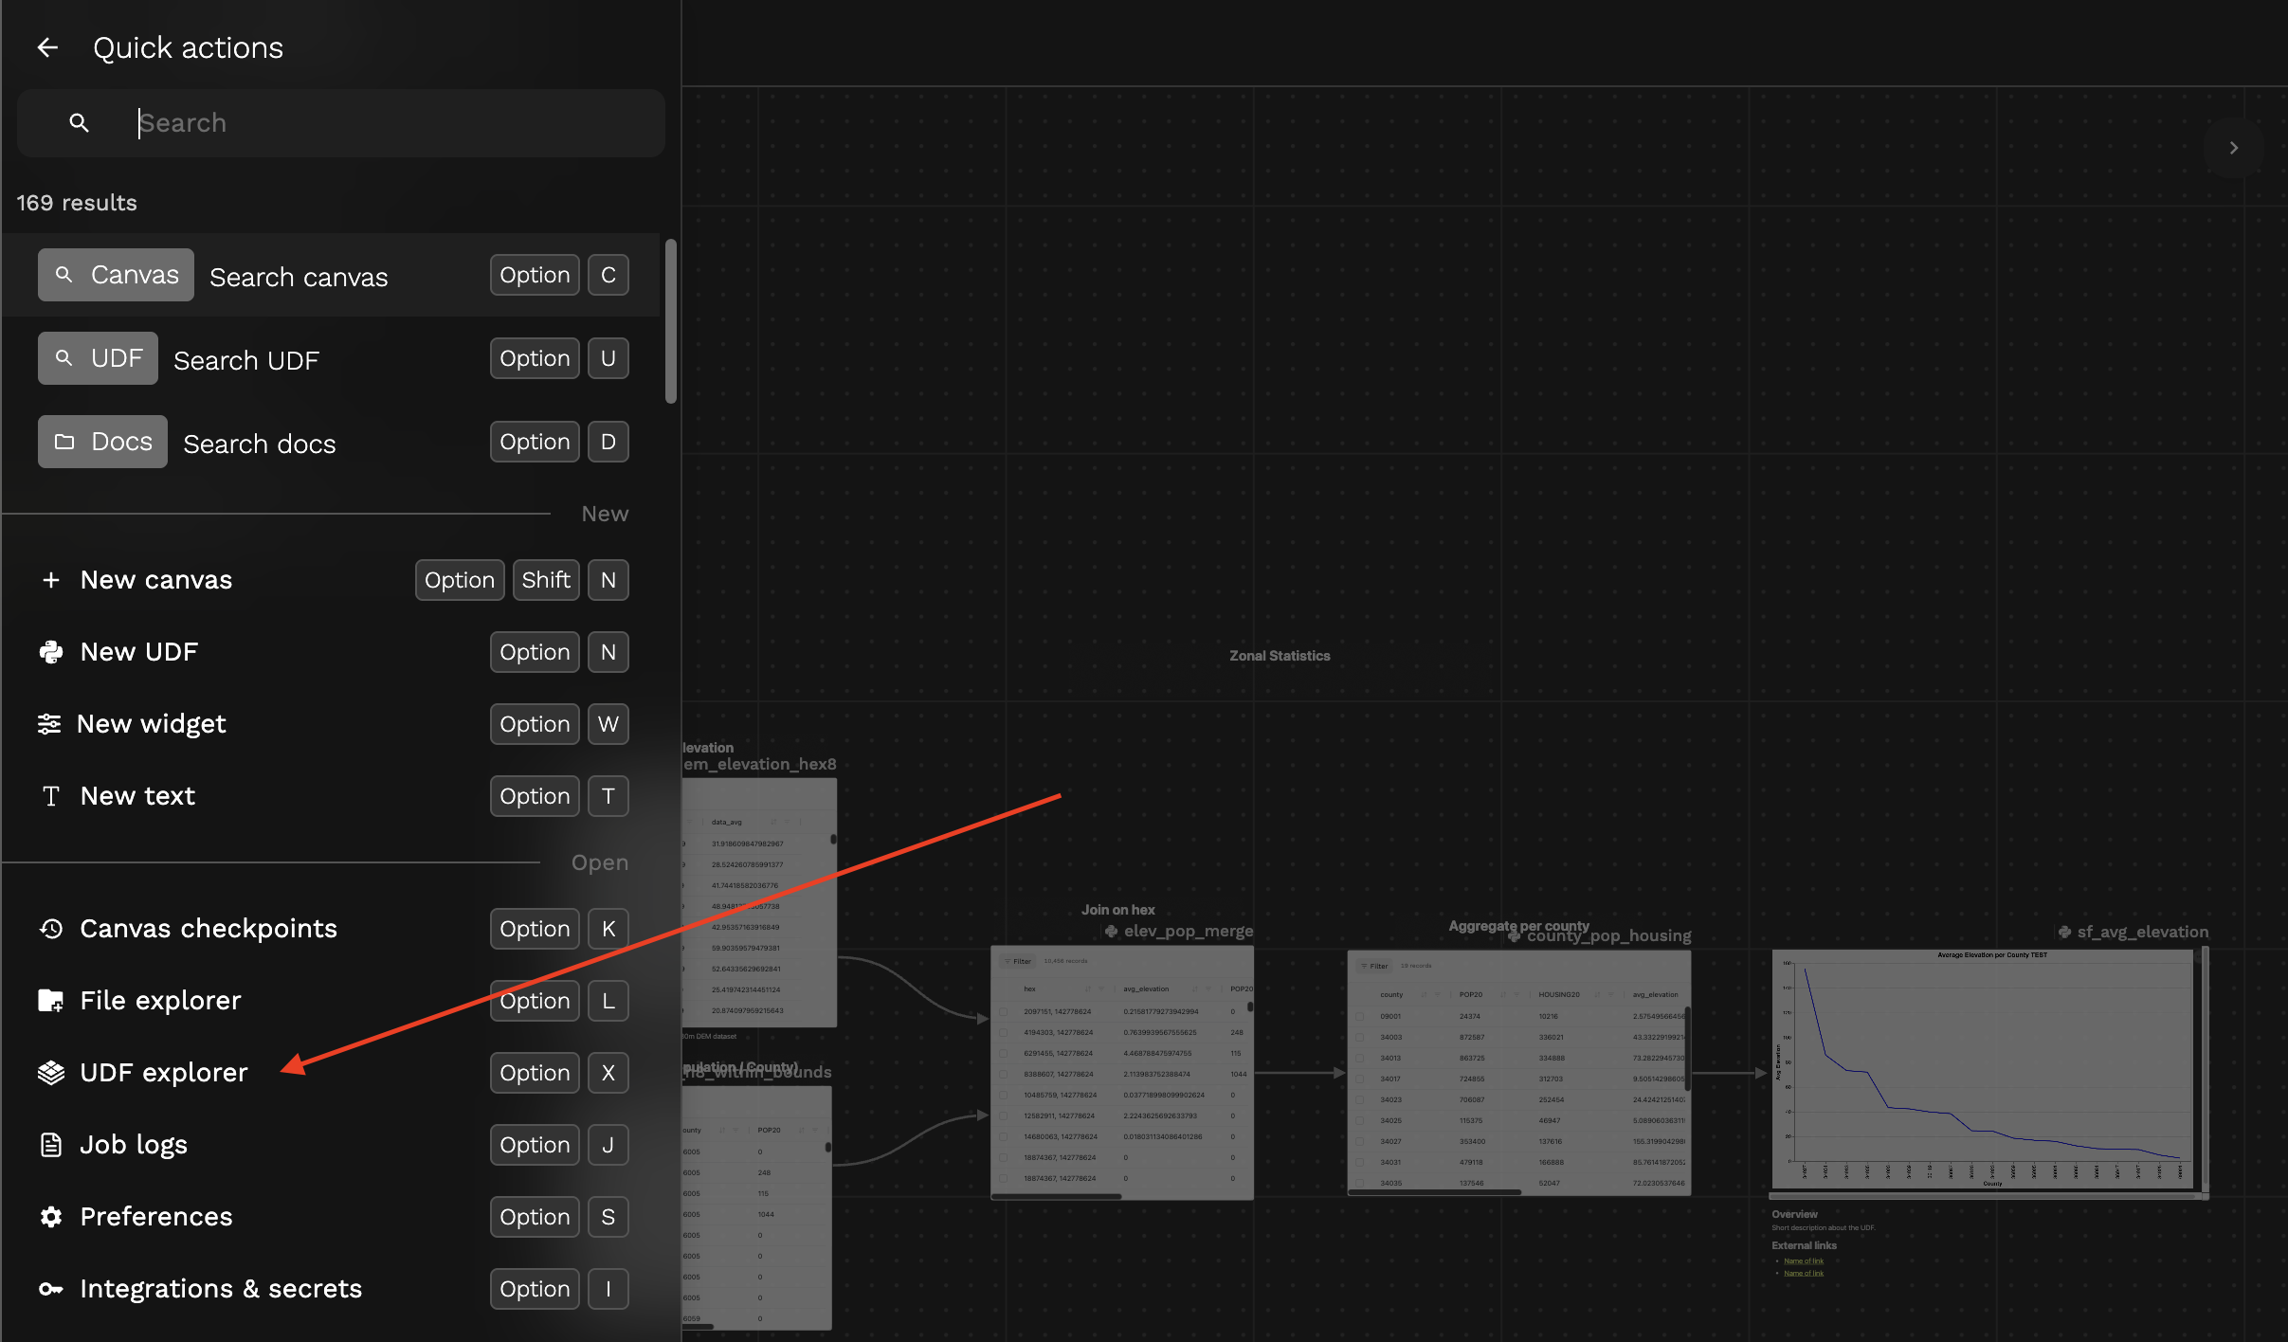Click the Shift key badge for New canvas
The height and width of the screenshot is (1342, 2288).
(546, 580)
